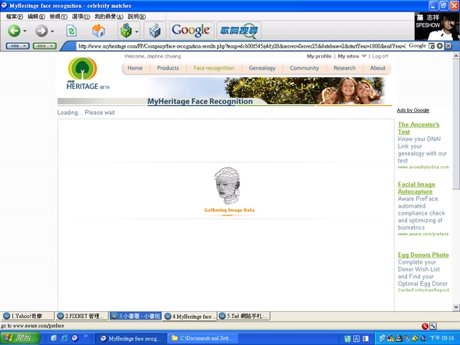Open the Egg Donors Photo ad link
460x345 pixels.
[x=423, y=255]
